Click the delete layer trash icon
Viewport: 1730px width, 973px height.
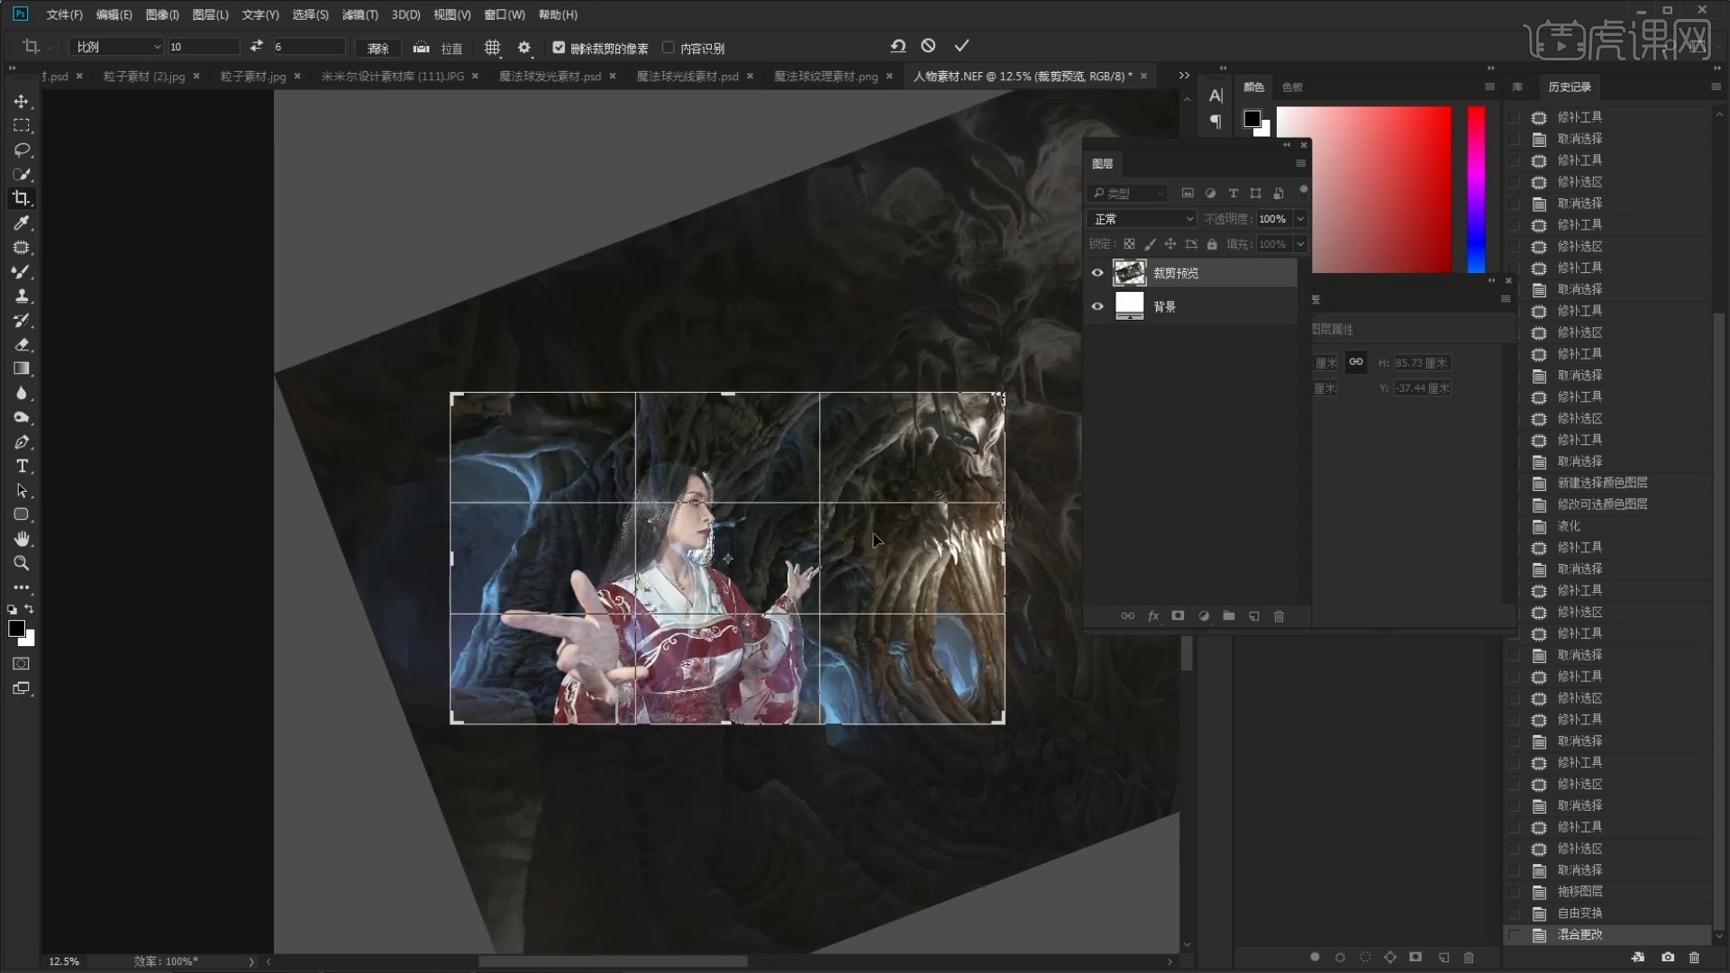tap(1279, 616)
